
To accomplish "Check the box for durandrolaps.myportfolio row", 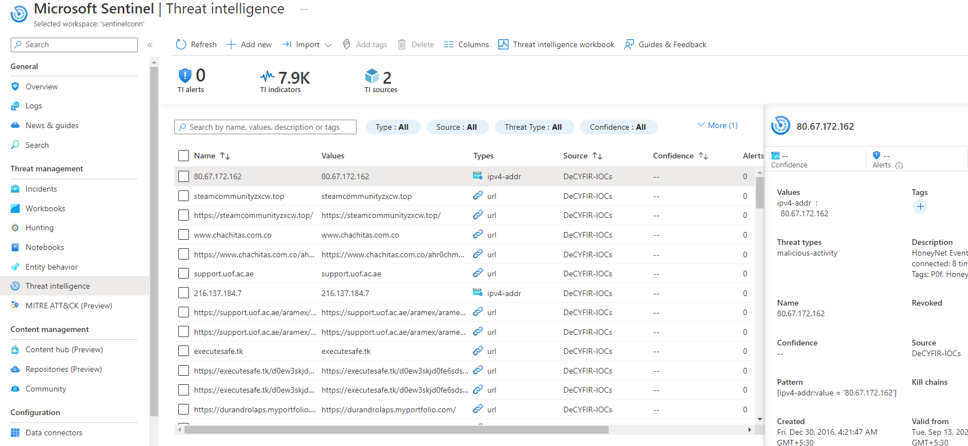I will pyautogui.click(x=183, y=409).
